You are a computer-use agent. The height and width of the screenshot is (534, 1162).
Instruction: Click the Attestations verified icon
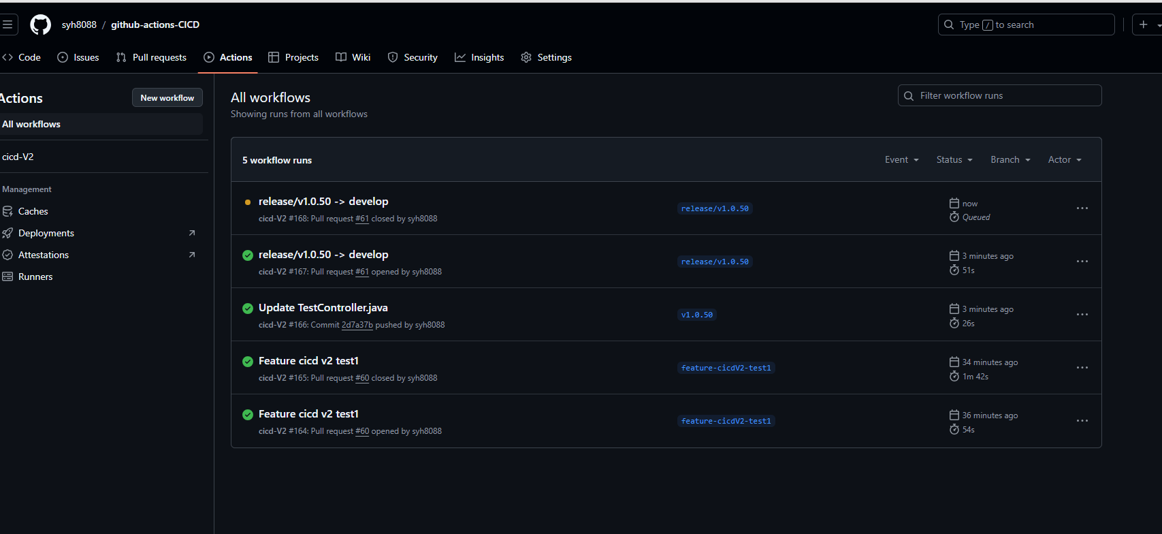point(7,255)
